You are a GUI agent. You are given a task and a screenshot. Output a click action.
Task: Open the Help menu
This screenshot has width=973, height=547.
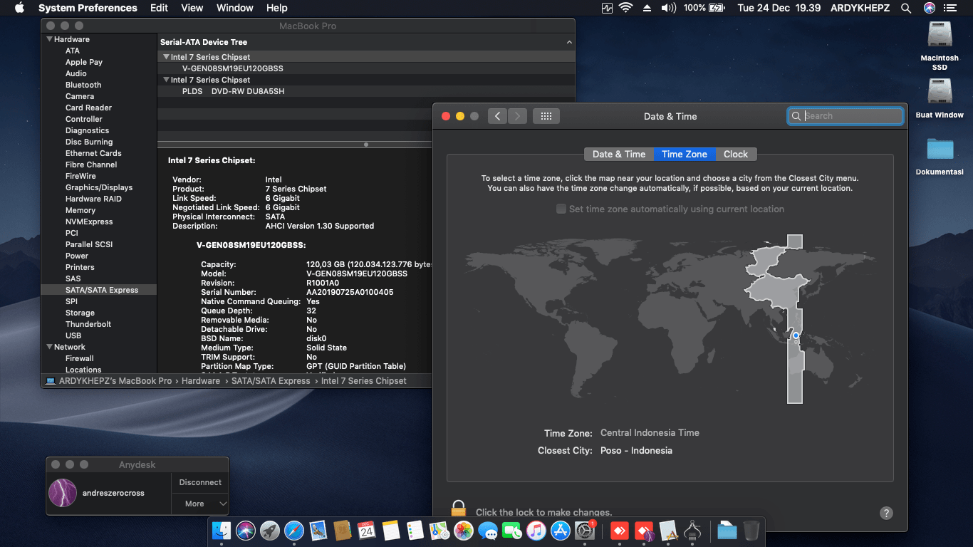[276, 8]
